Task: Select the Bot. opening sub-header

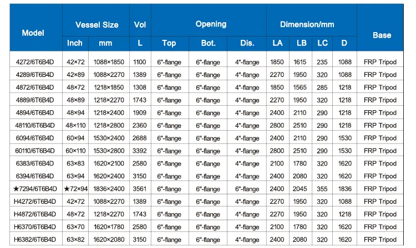Action: coord(208,43)
